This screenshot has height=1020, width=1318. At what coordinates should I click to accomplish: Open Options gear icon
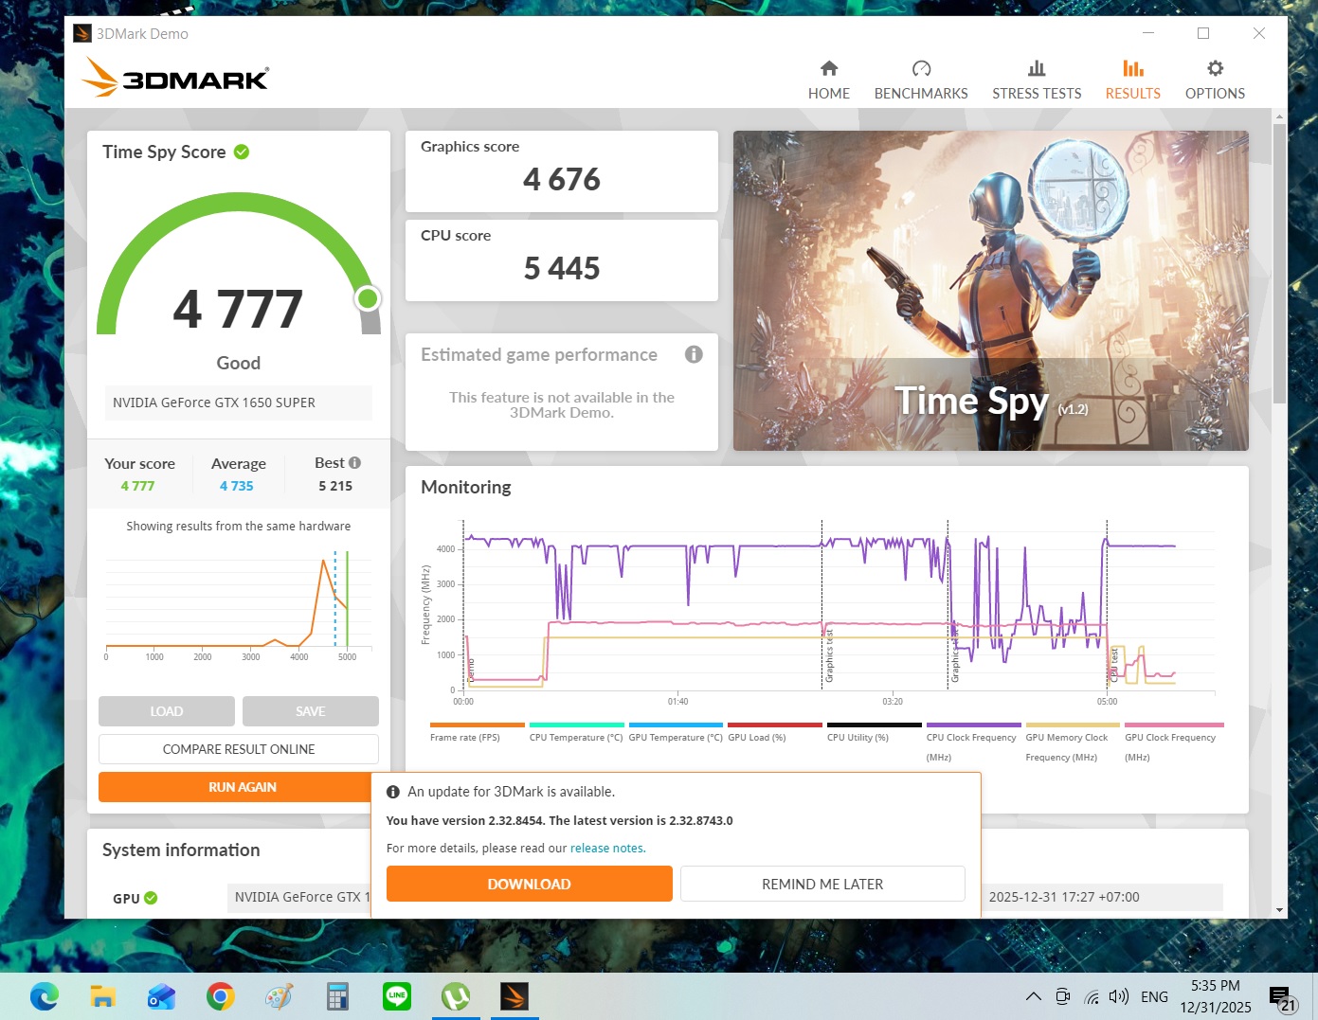1214,69
